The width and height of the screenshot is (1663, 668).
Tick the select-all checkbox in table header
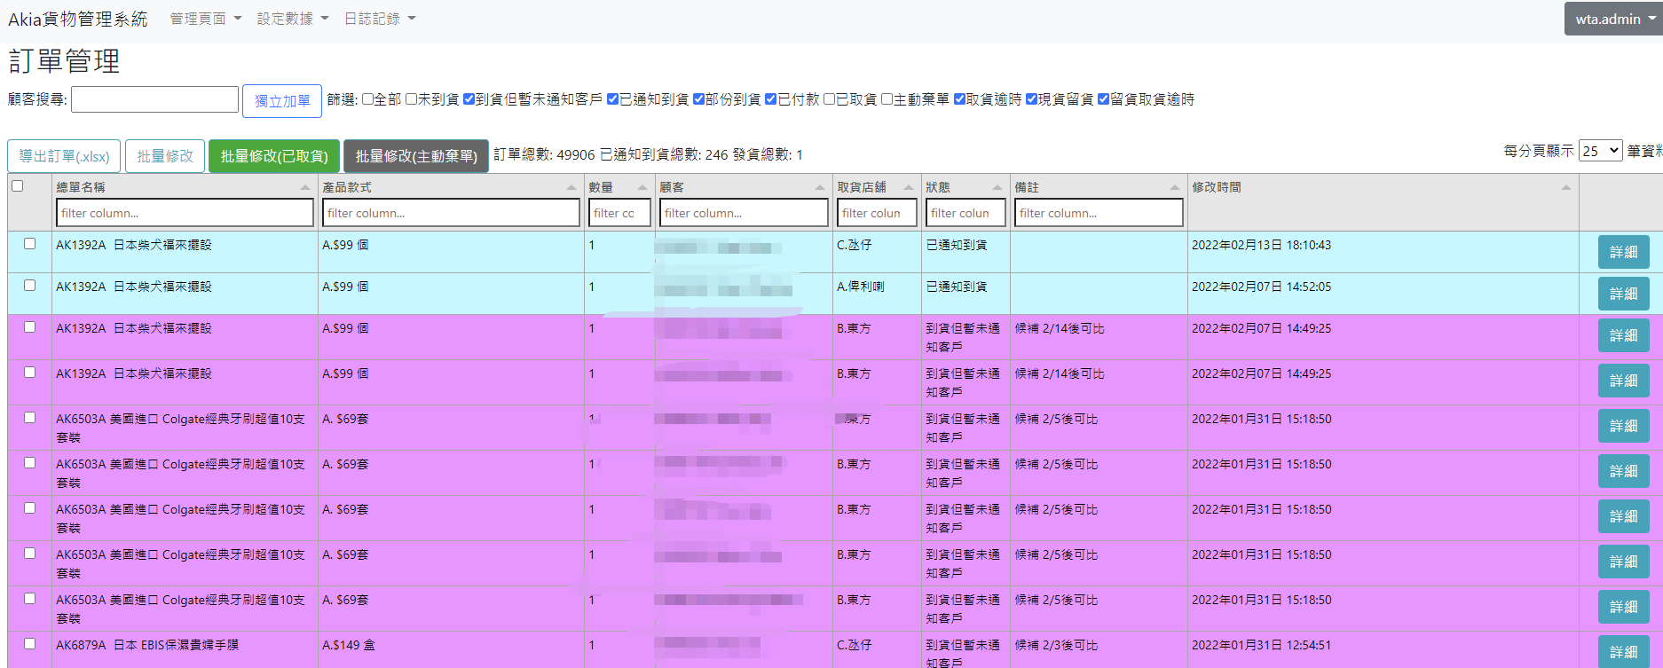tap(17, 186)
